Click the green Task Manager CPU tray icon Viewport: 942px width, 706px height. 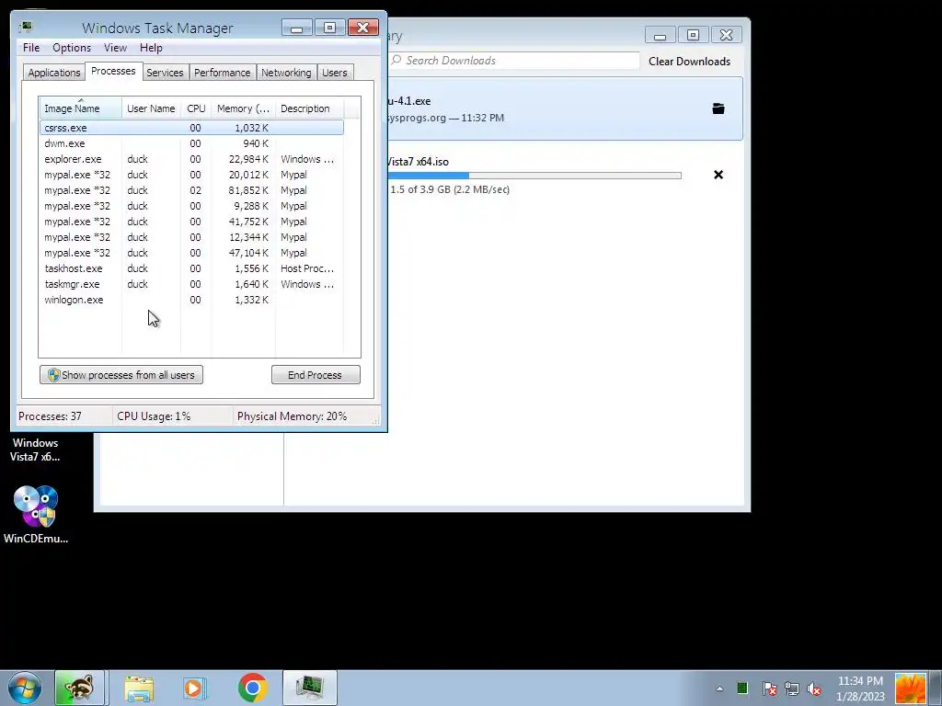click(x=742, y=689)
